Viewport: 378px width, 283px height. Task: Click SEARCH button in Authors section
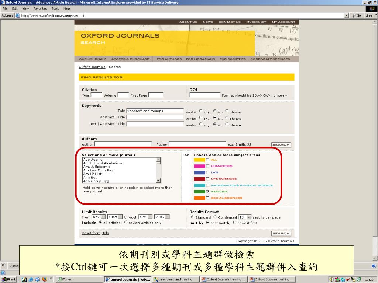[281, 144]
